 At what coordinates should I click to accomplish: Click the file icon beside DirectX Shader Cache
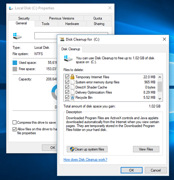click(72, 87)
